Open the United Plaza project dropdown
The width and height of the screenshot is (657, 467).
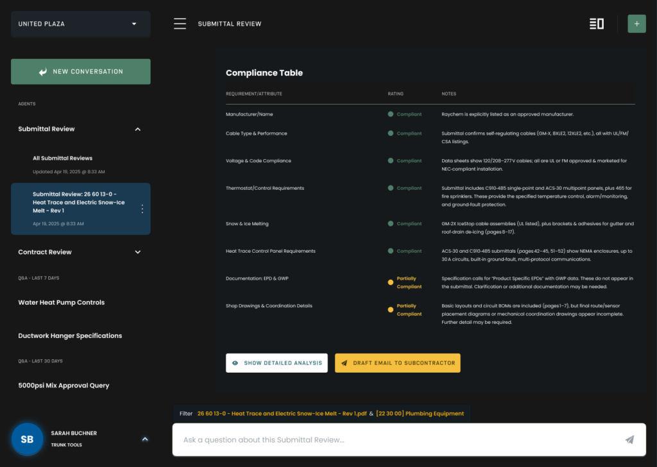click(x=81, y=24)
